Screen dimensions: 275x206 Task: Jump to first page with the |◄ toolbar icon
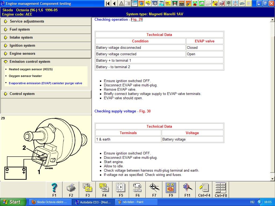(x=108, y=3)
